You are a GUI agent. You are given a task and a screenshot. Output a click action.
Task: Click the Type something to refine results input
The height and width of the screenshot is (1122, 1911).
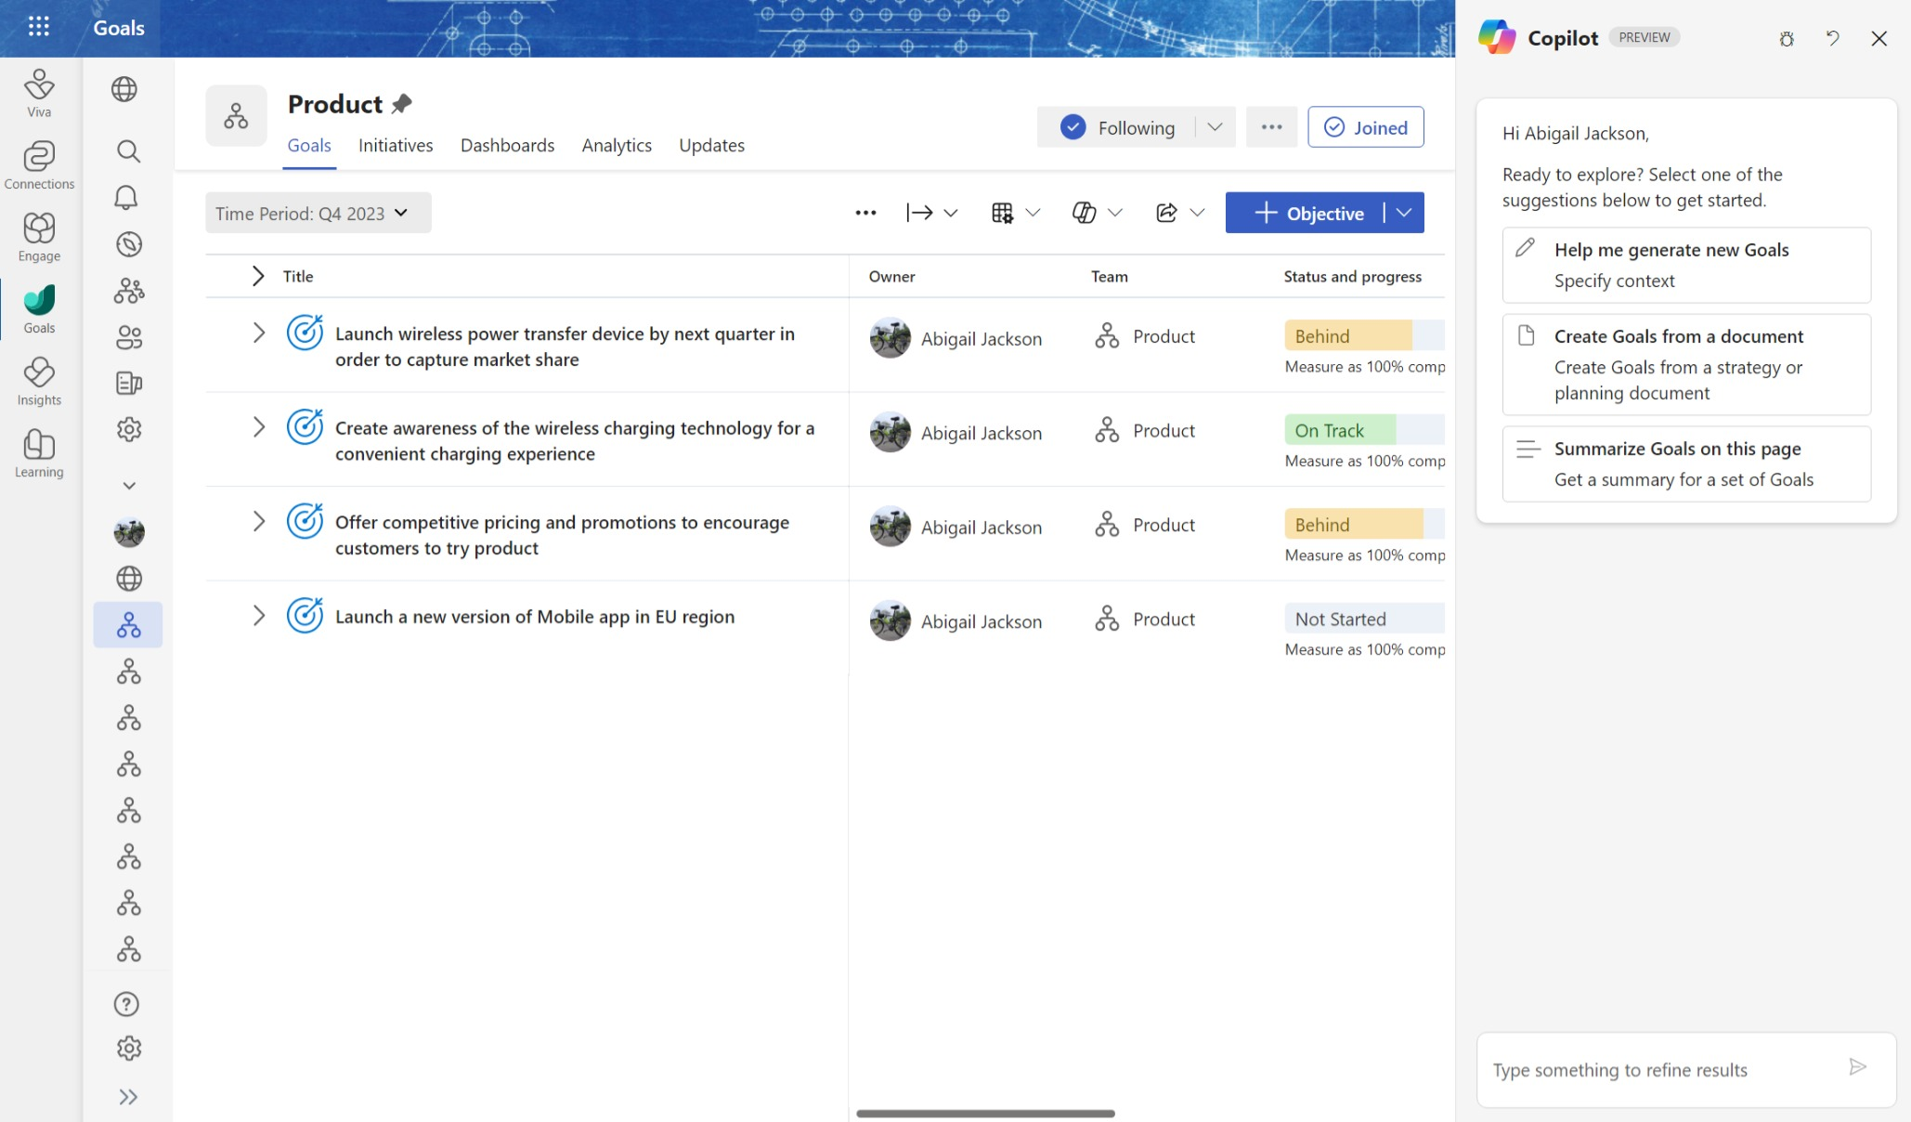pyautogui.click(x=1664, y=1068)
